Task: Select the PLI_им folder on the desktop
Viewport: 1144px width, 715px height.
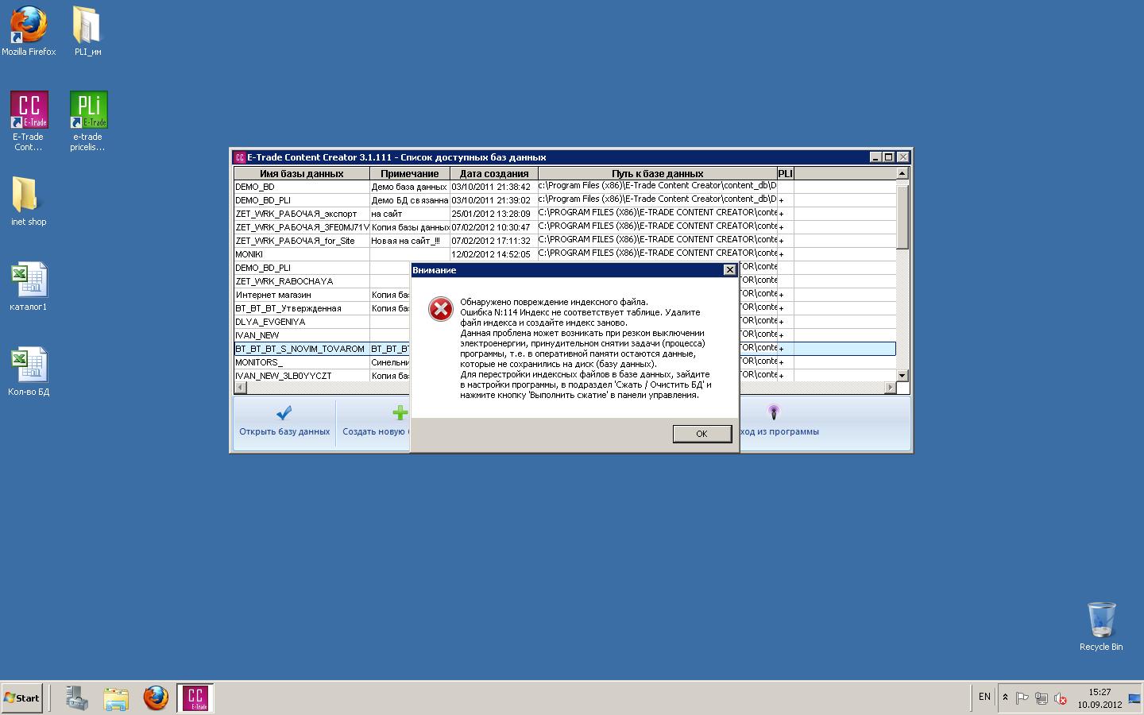Action: [x=87, y=32]
